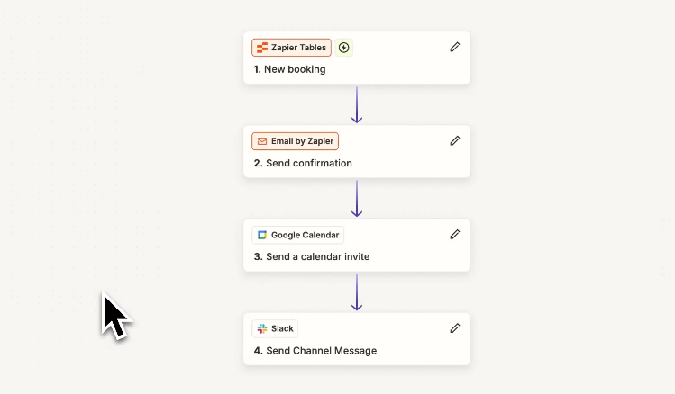Edit the Send confirmation step via pencil icon

coord(454,140)
